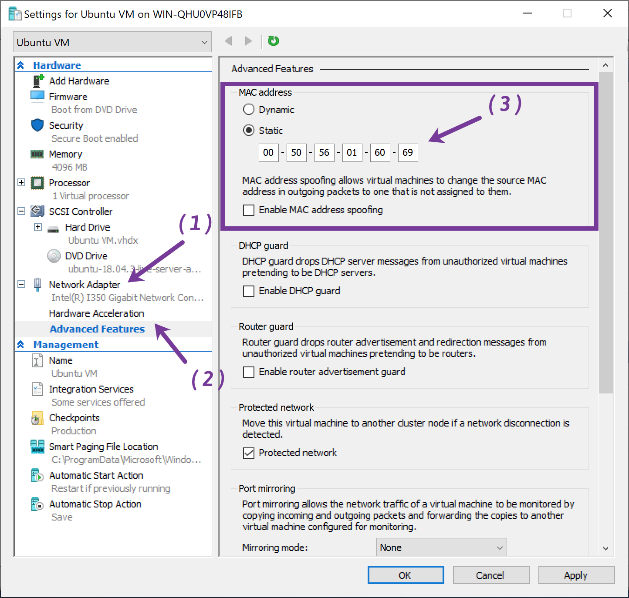Enable DHCP guard checkbox
The height and width of the screenshot is (598, 629).
click(x=249, y=291)
